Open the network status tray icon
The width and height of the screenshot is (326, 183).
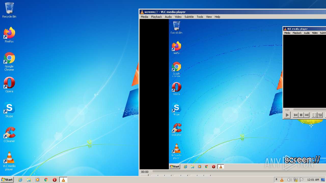point(296,180)
